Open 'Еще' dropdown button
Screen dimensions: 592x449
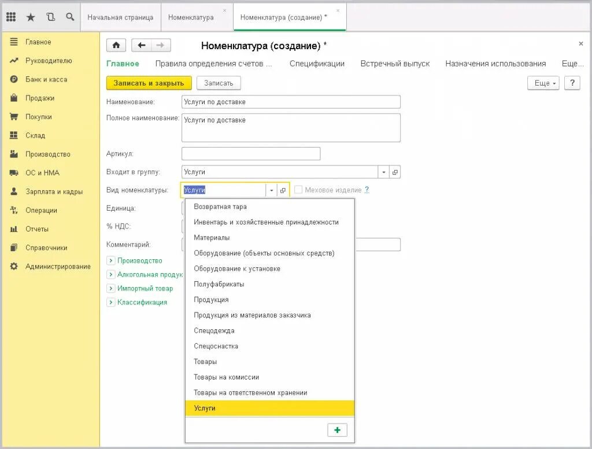[x=543, y=83]
